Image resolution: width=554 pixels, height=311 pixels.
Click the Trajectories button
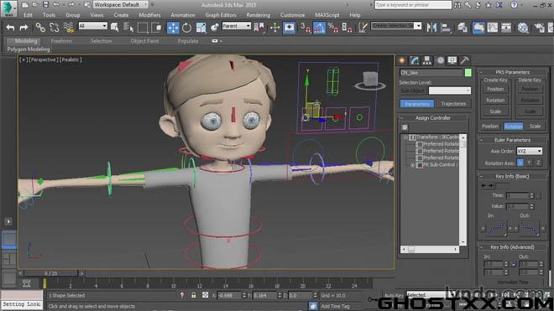pos(453,103)
